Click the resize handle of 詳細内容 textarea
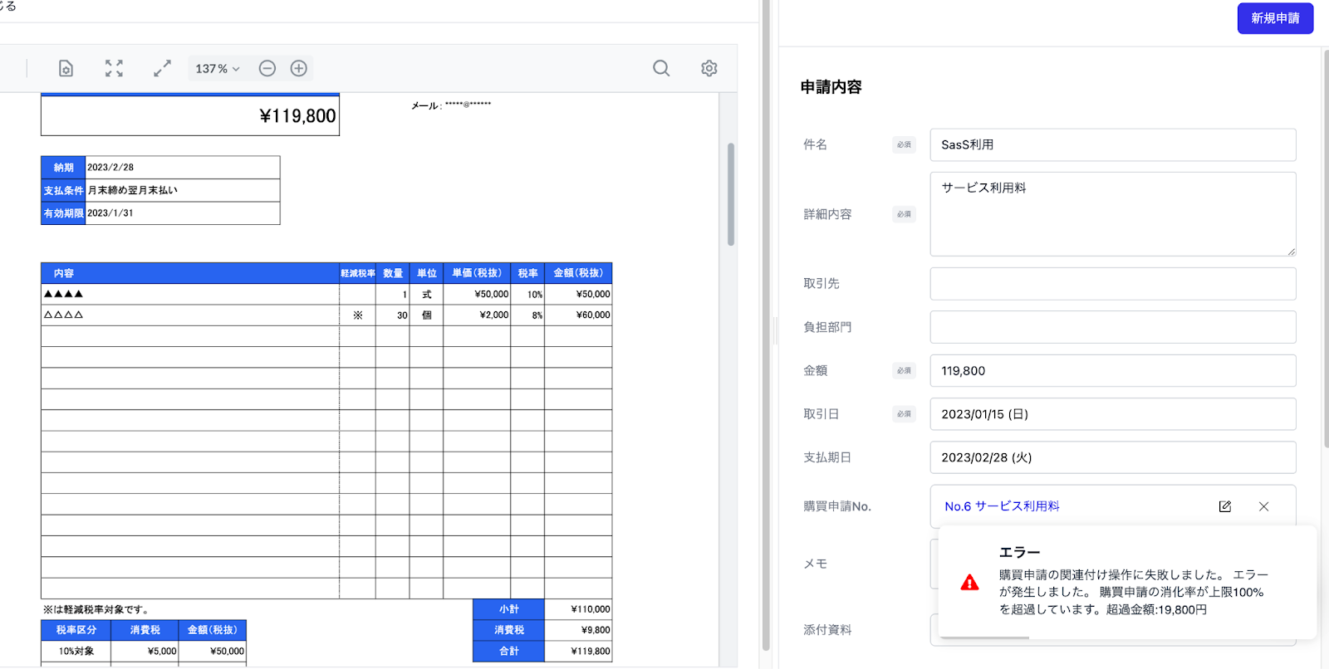Screen dimensions: 1329x669 pos(1291,251)
